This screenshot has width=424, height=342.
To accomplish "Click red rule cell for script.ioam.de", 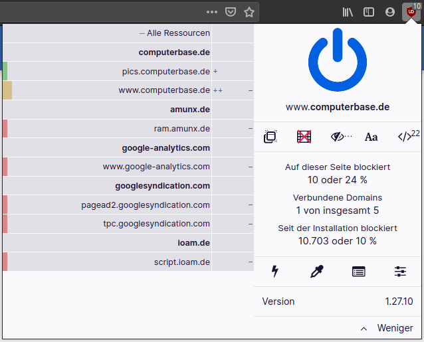I will click(5, 262).
